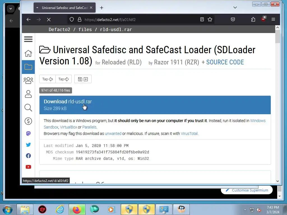The image size is (287, 215).
Task: Click the muted volume tray icon
Action: pos(259,210)
